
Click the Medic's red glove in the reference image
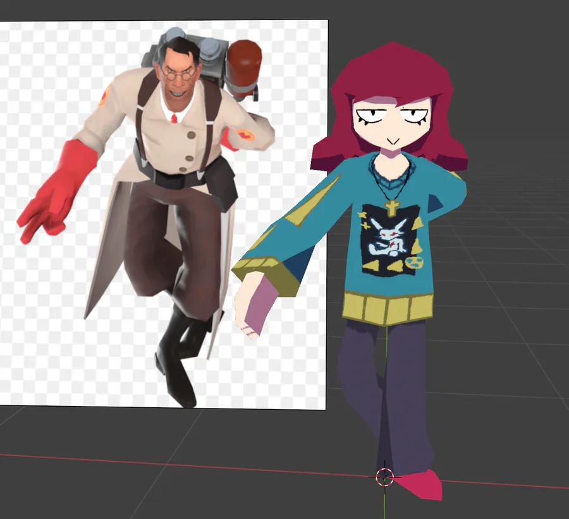tap(56, 191)
